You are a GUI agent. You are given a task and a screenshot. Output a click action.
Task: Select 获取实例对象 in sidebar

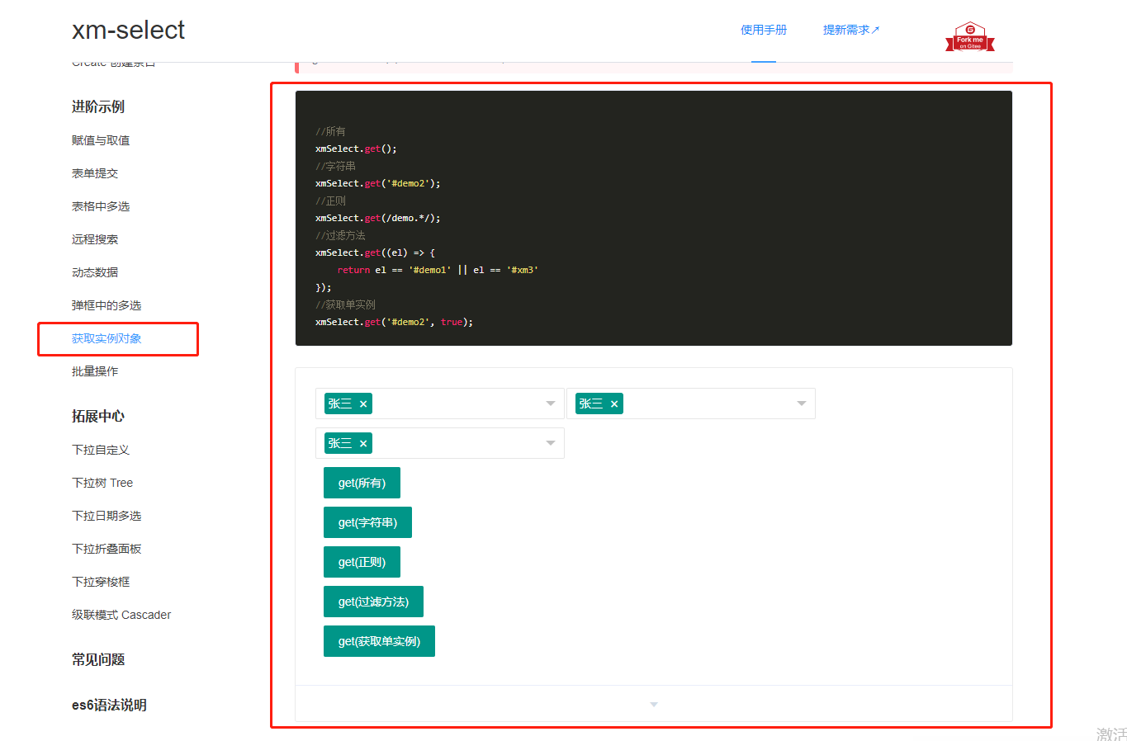tap(107, 338)
